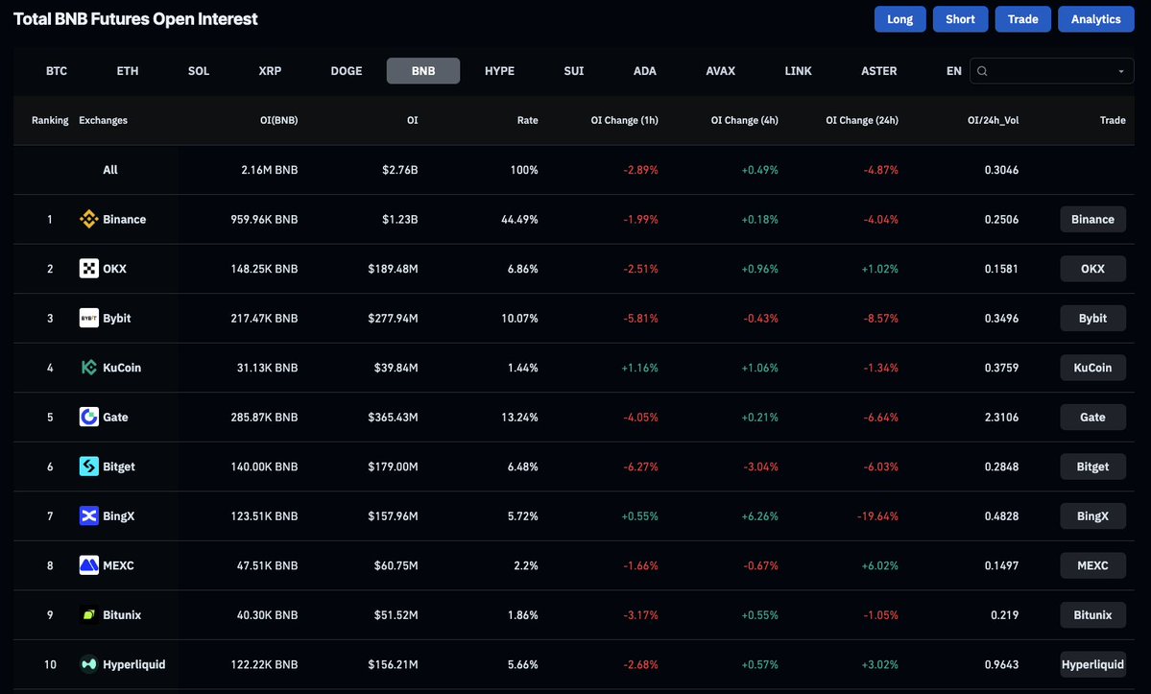
Task: Click the Bitget trade button
Action: click(x=1093, y=467)
